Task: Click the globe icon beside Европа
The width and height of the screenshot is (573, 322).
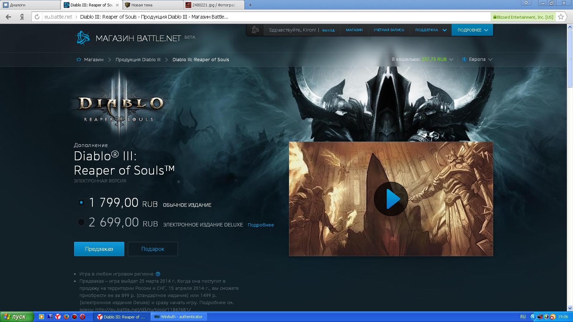Action: tap(464, 59)
